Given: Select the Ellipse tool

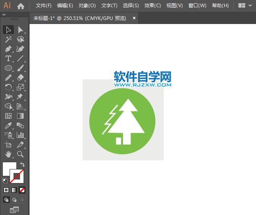Looking at the screenshot, I should (8, 68).
